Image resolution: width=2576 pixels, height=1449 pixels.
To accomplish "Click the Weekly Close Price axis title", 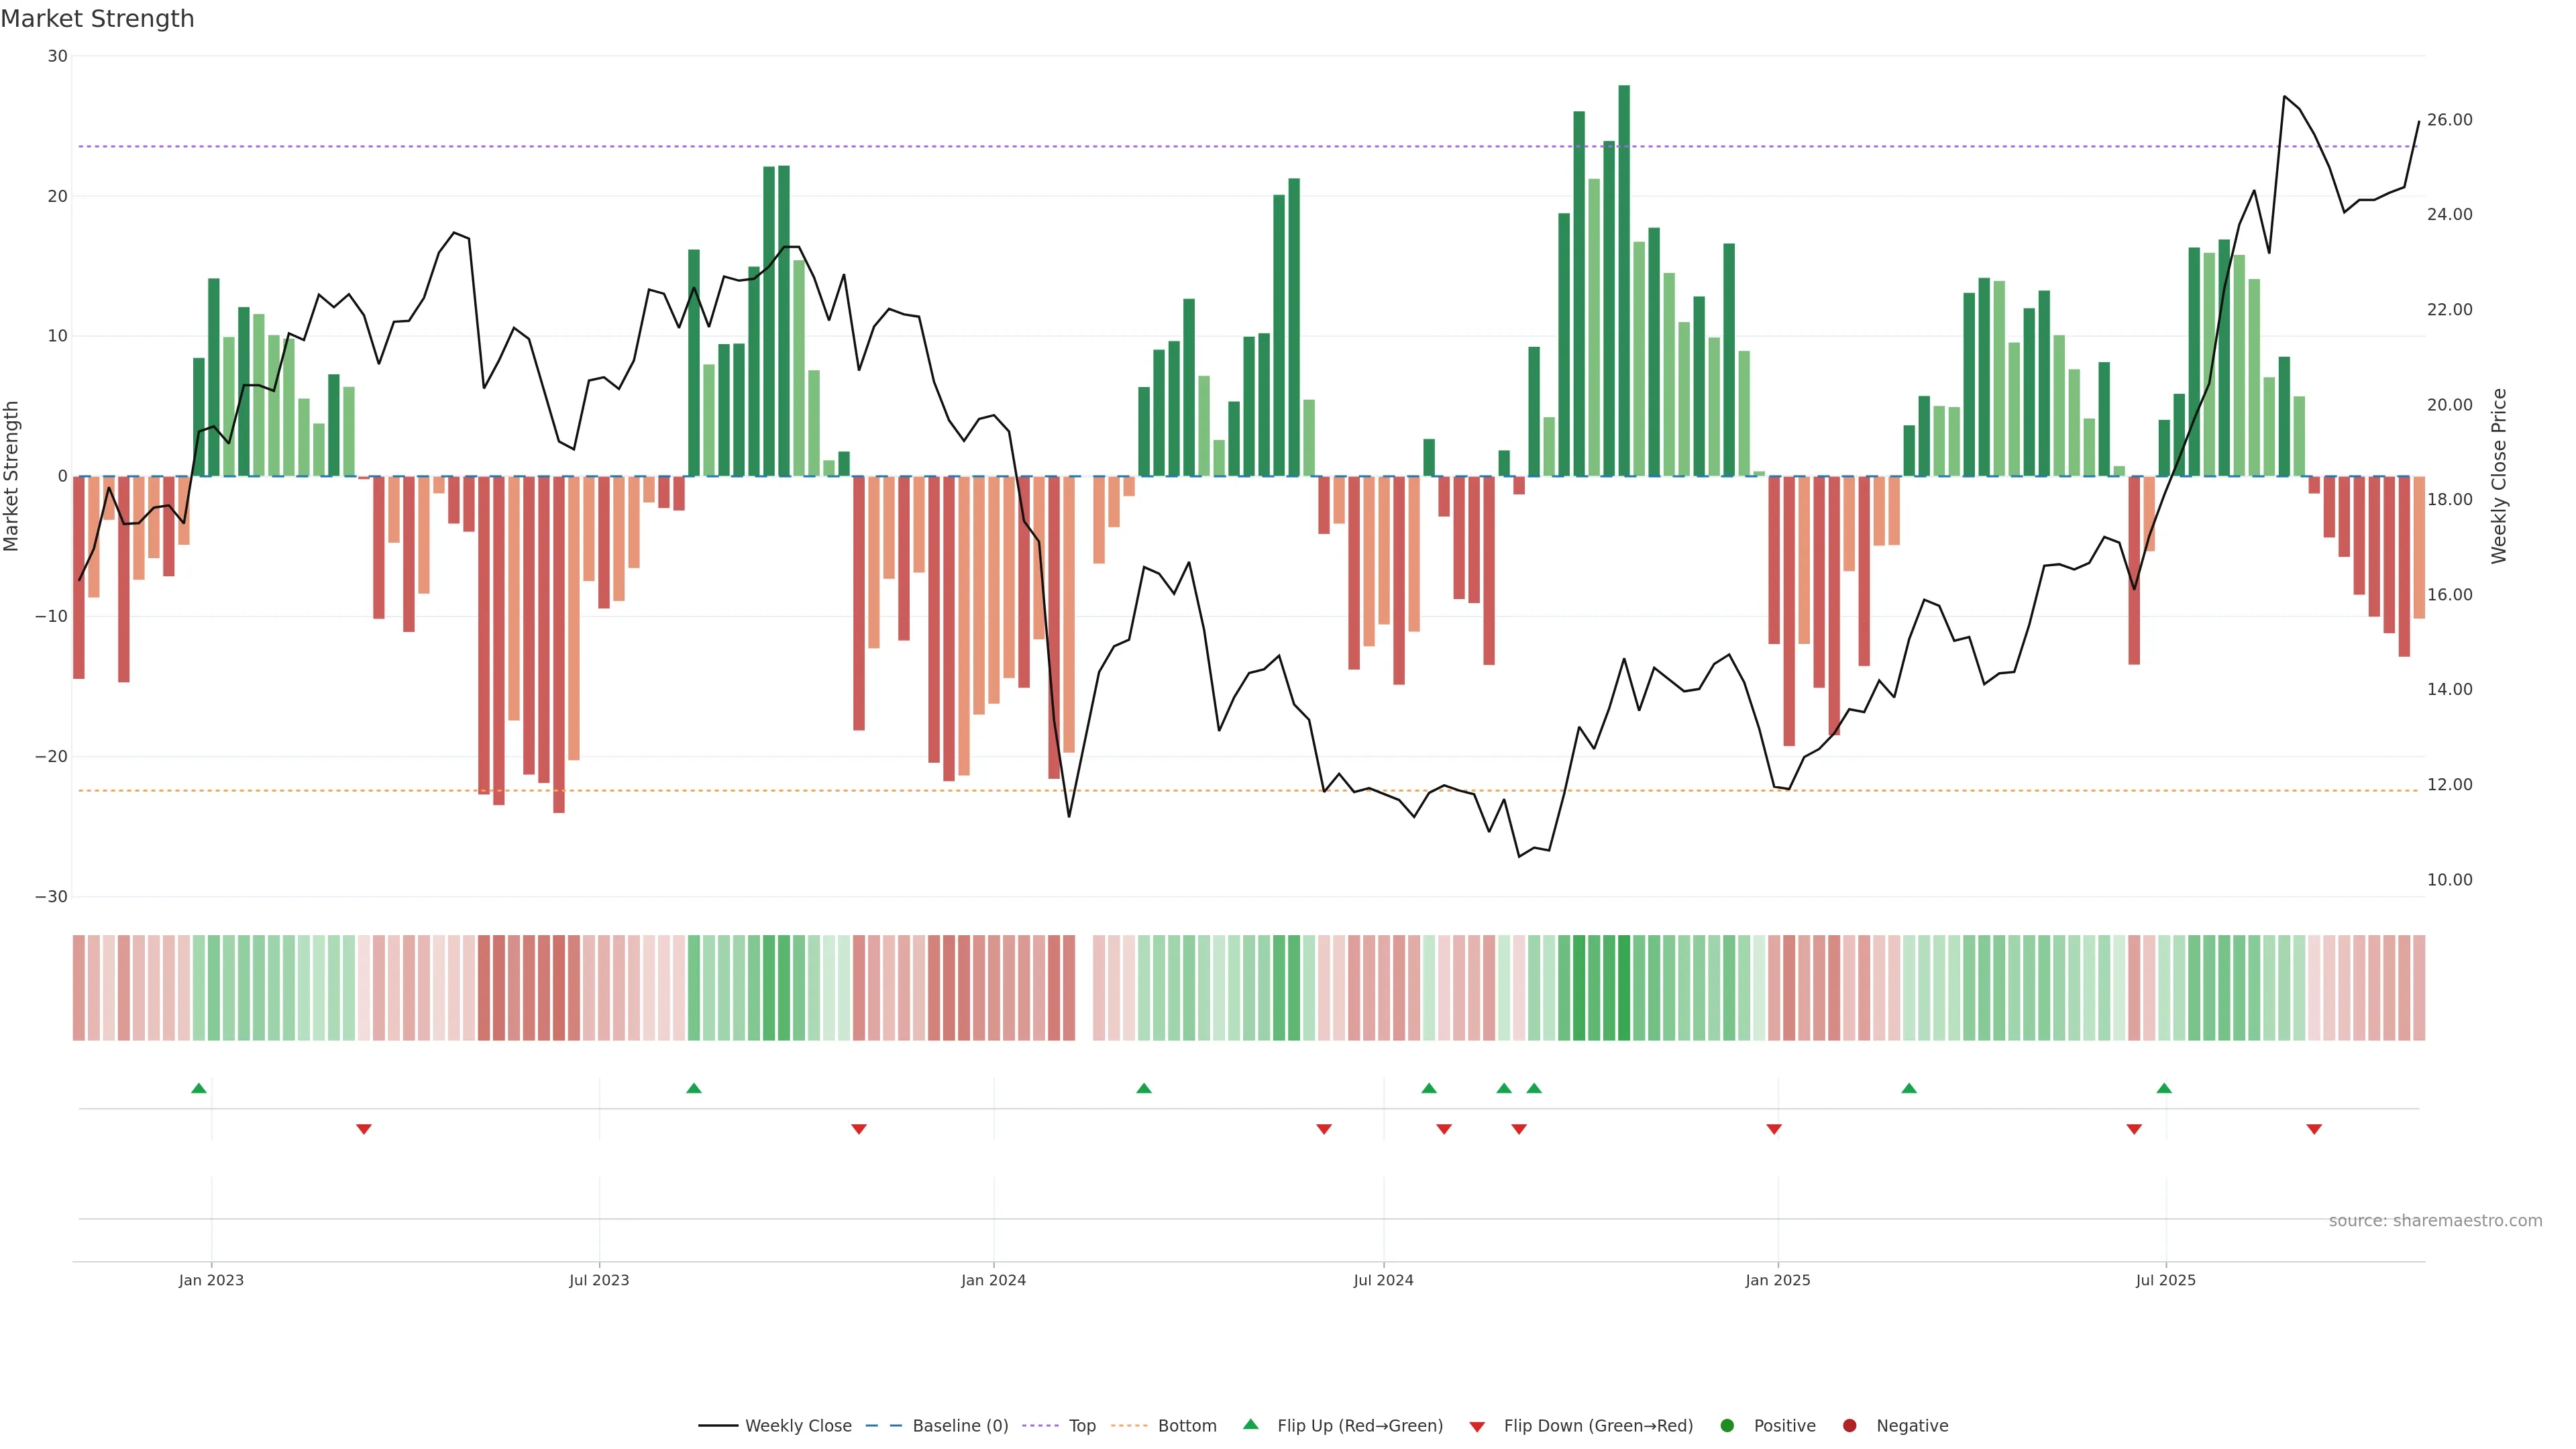I will (2499, 476).
